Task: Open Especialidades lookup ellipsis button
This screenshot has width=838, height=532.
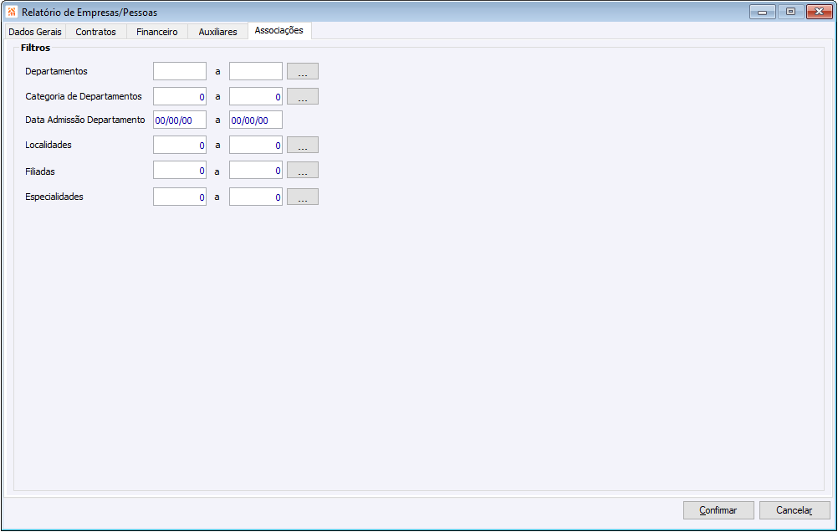Action: click(x=303, y=197)
